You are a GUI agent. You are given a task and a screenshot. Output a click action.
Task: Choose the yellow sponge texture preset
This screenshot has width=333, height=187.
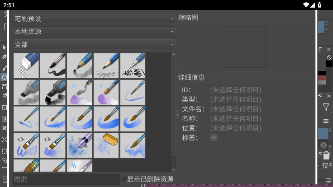[x=107, y=145]
